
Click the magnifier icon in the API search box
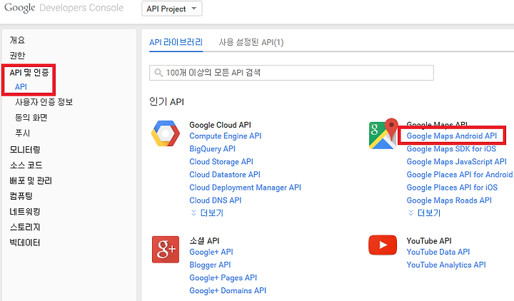pyautogui.click(x=158, y=73)
